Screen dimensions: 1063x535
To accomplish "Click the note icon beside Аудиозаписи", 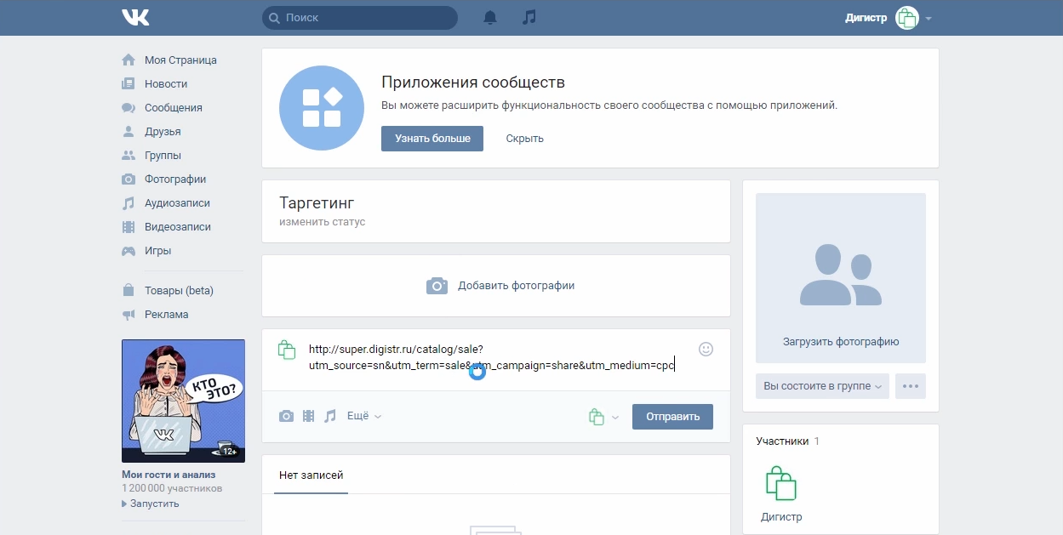I will click(129, 203).
